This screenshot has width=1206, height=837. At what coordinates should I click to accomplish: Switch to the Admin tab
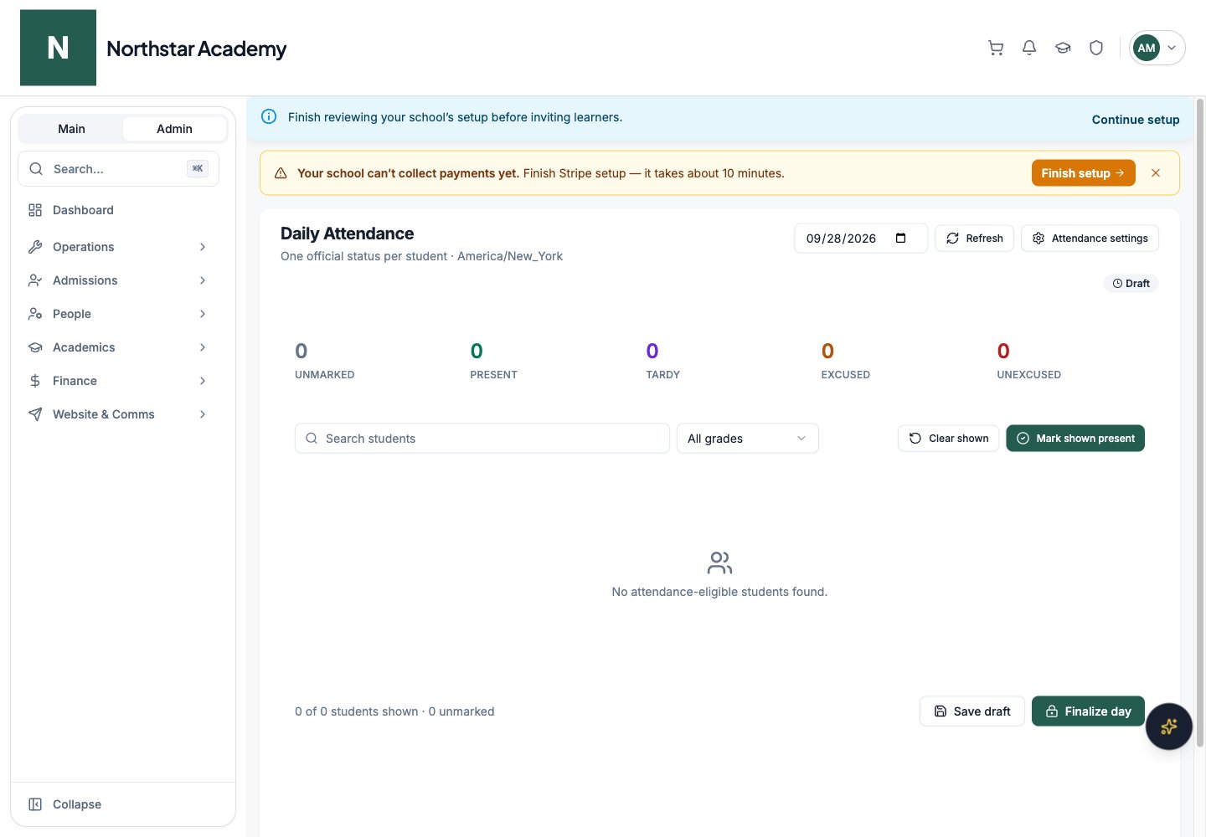click(x=174, y=129)
